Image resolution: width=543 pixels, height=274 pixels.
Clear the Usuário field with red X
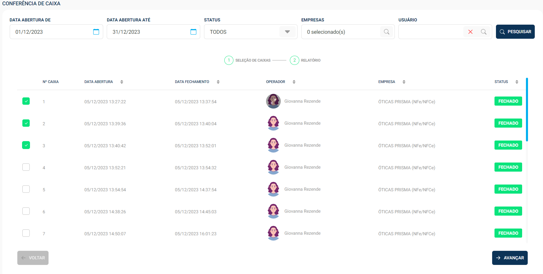pos(470,32)
